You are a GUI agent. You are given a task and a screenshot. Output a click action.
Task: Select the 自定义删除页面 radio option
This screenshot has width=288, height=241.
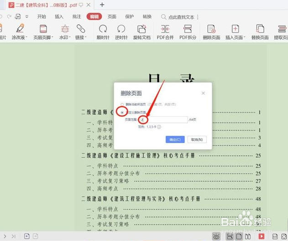click(122, 113)
